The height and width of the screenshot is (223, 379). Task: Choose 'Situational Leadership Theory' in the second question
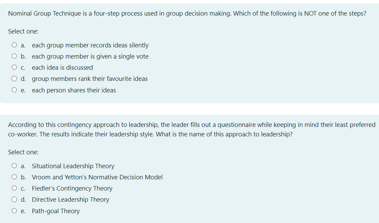(14, 165)
